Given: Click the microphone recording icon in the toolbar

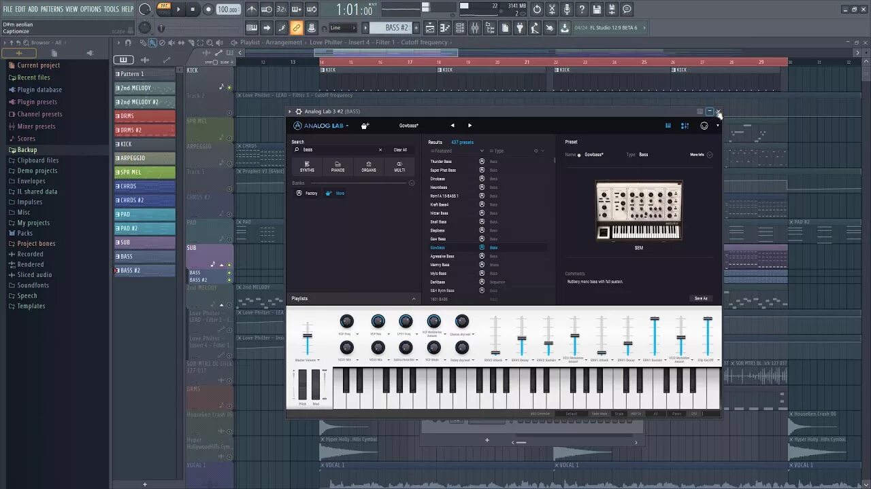Looking at the screenshot, I should click(x=568, y=9).
